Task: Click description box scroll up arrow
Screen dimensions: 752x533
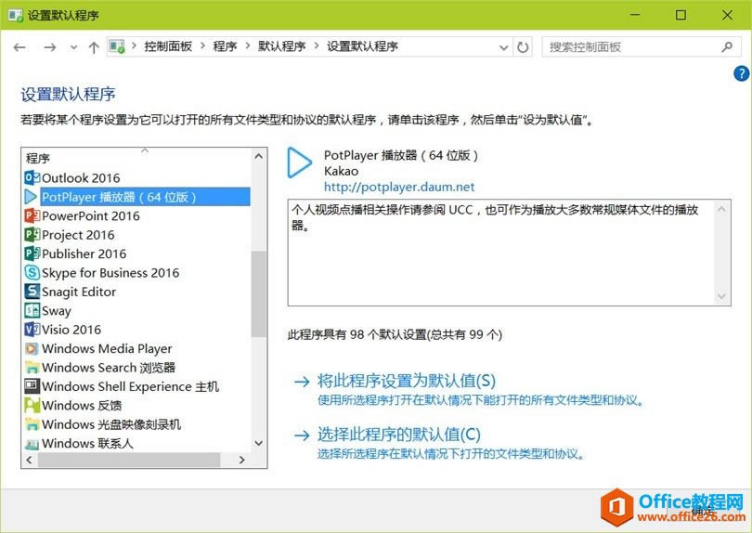Action: [721, 209]
